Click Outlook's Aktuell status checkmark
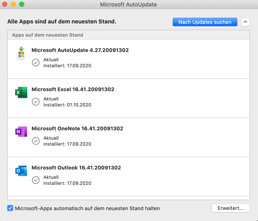Viewport: 258px width, 221px height. (x=36, y=180)
